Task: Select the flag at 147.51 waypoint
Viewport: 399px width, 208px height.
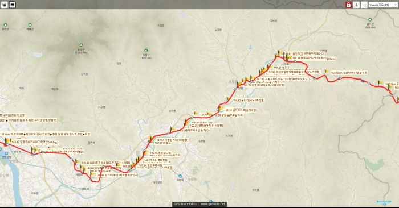Action: [150, 139]
